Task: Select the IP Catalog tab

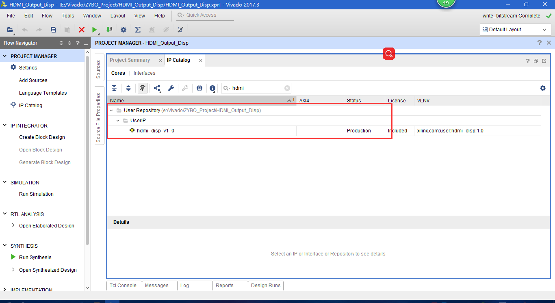Action: [x=178, y=60]
